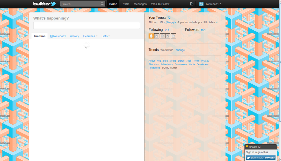This screenshot has width=281, height=161.
Task: Open Your Tweets count 72
Action: 169,18
